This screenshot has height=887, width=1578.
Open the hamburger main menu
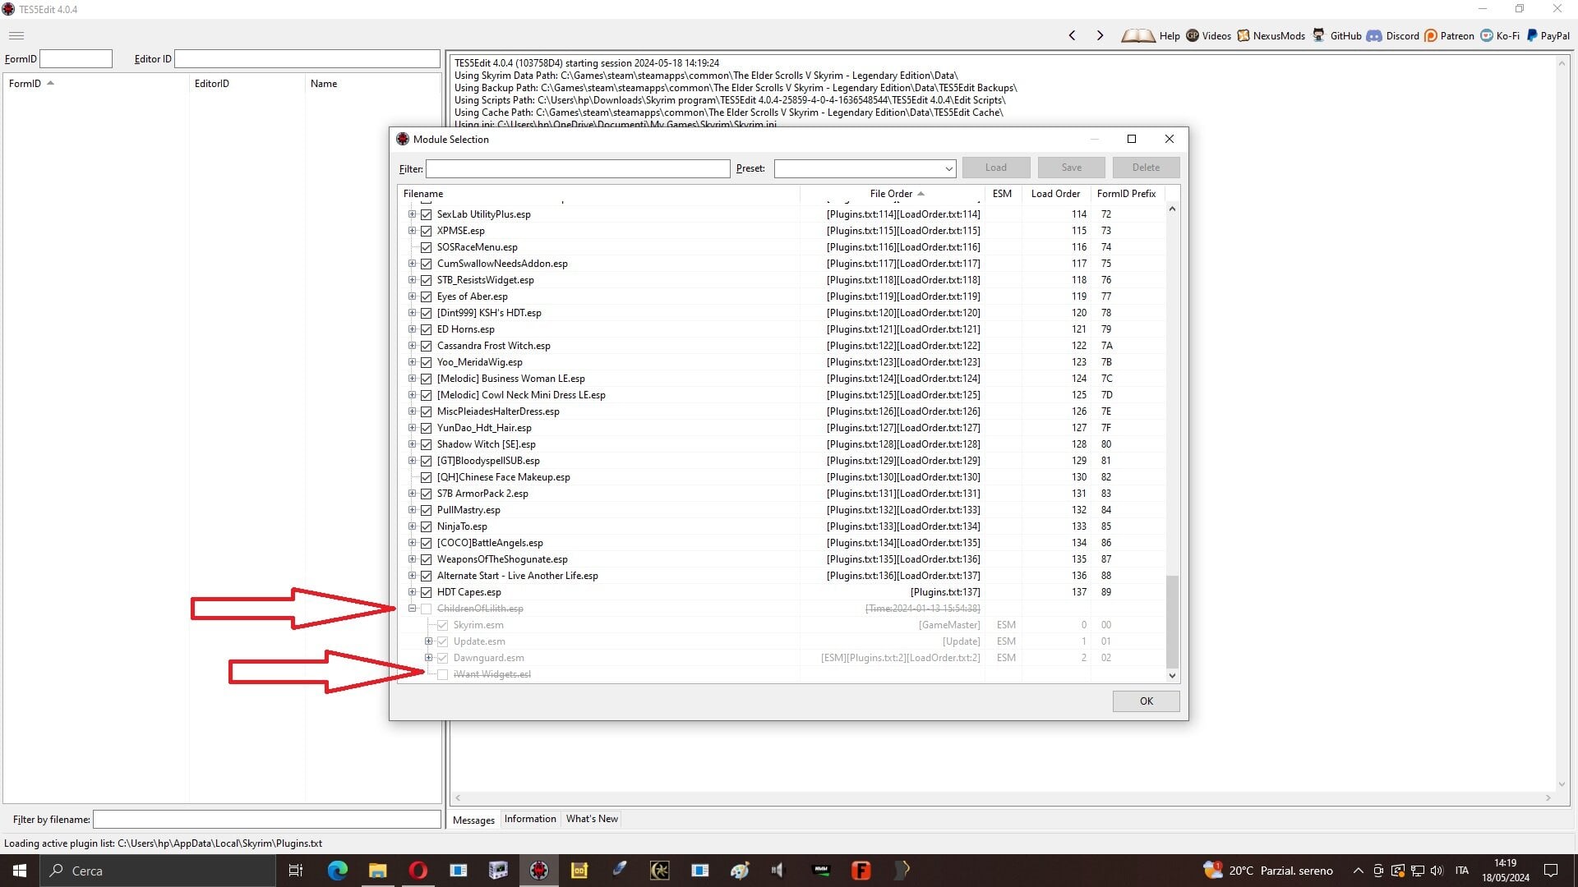coord(16,35)
